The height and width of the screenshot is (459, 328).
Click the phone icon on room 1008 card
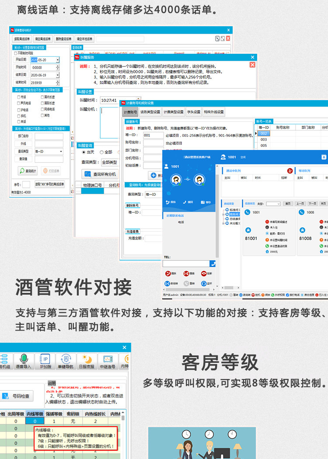click(x=301, y=212)
